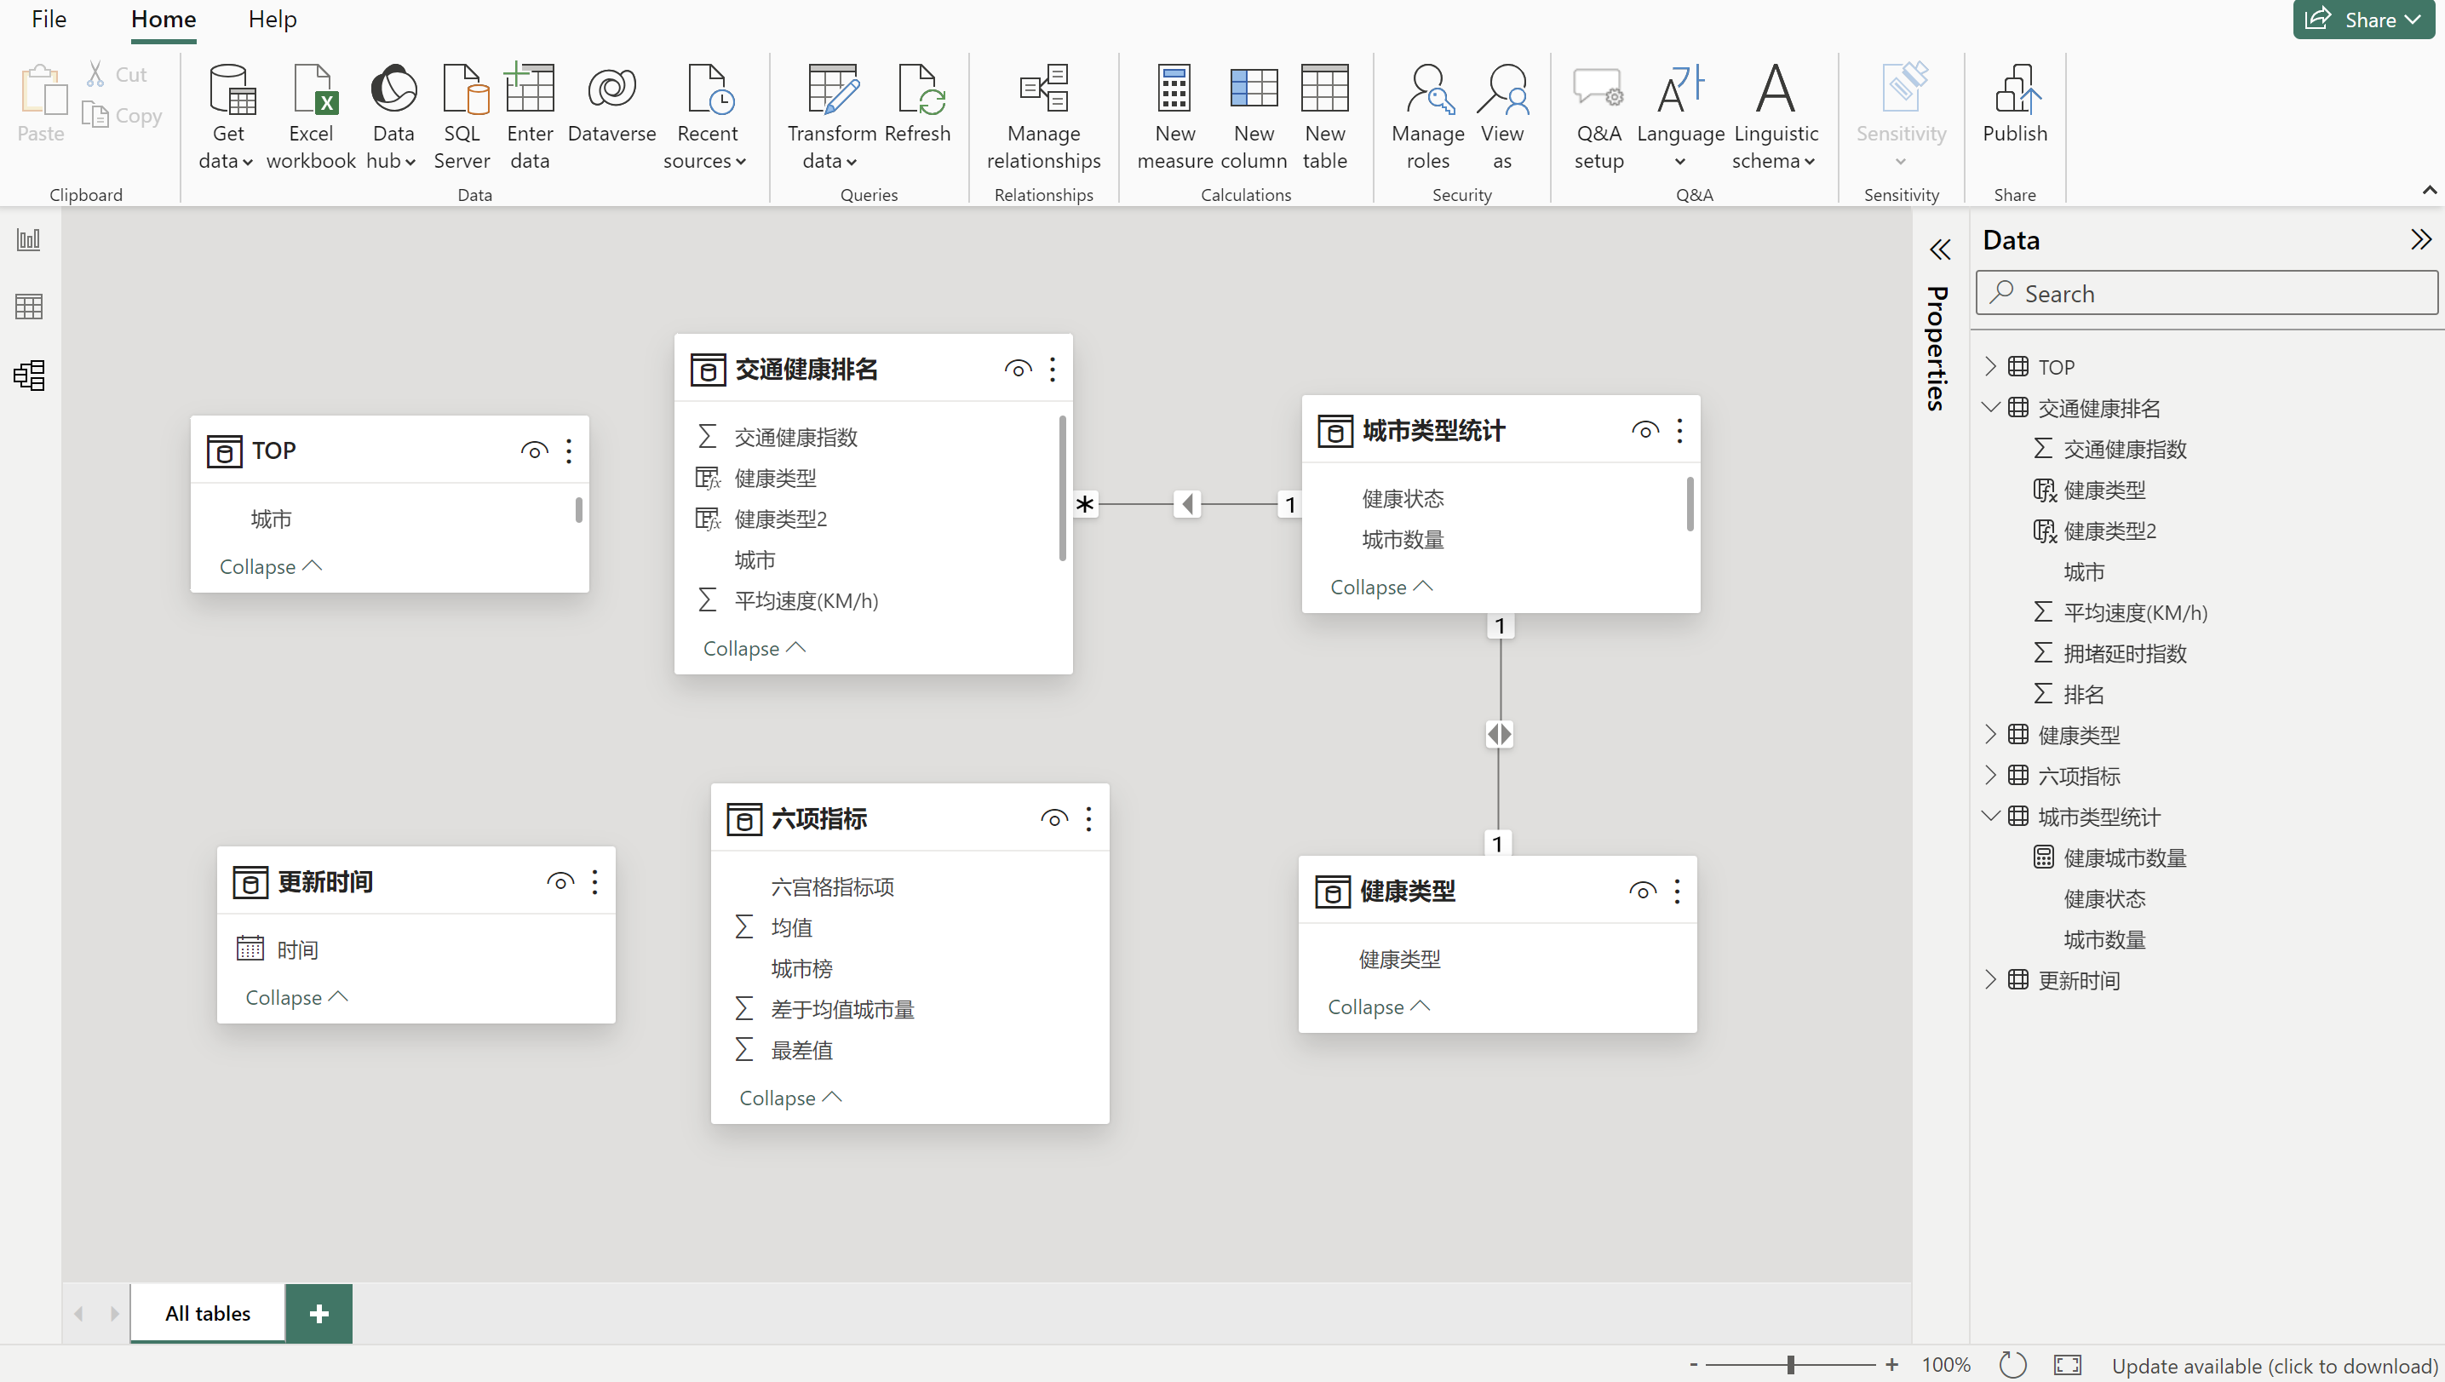2445x1382 pixels.
Task: Adjust the zoom slider in status bar
Action: tap(1790, 1365)
